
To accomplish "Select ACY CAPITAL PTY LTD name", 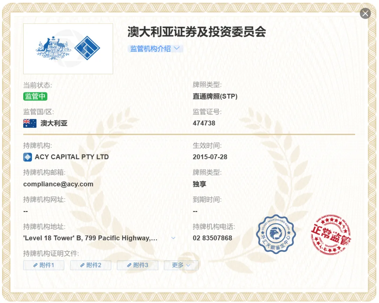I will tap(72, 157).
